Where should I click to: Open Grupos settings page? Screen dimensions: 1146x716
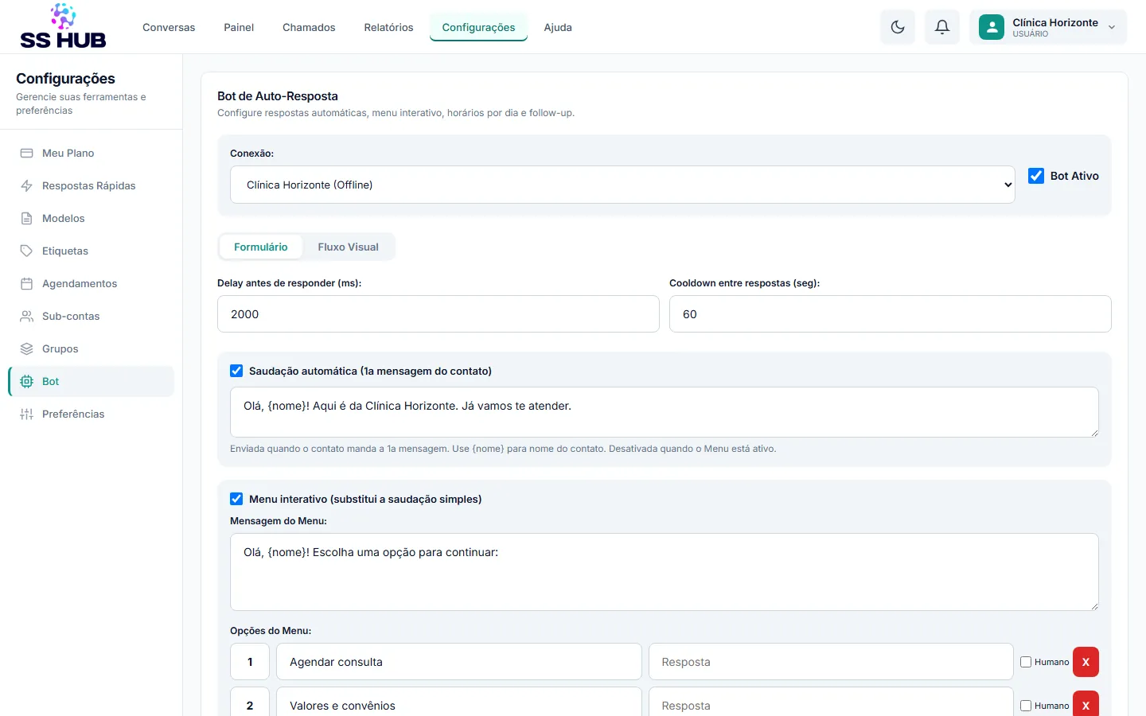[91, 348]
